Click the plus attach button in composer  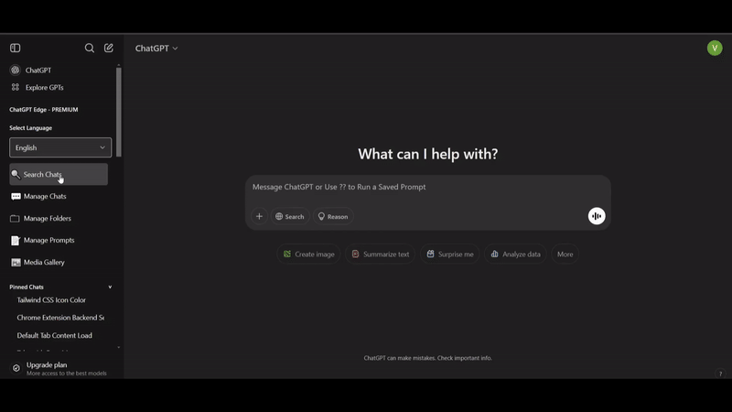point(259,216)
